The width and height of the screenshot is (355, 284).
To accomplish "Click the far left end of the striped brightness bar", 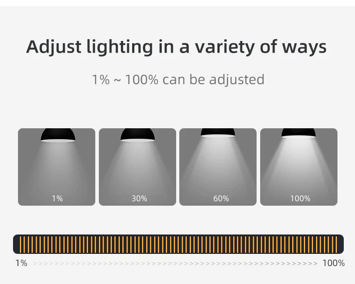I will [17, 243].
